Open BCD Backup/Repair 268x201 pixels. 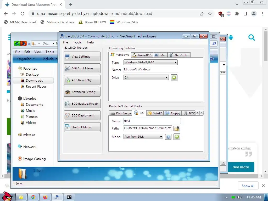point(82,104)
